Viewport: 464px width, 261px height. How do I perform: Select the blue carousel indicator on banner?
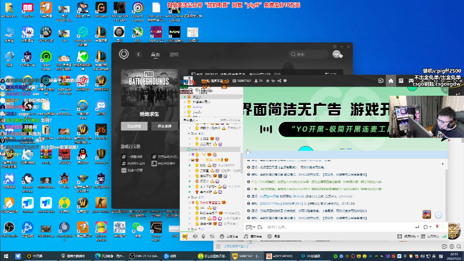pyautogui.click(x=349, y=149)
